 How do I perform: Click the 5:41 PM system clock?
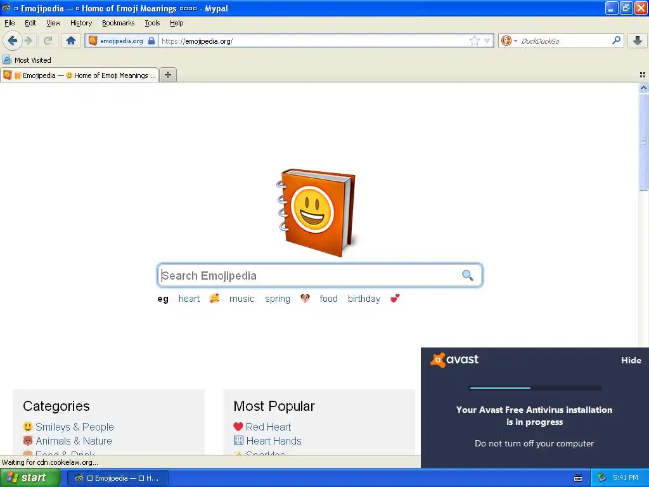tap(625, 478)
